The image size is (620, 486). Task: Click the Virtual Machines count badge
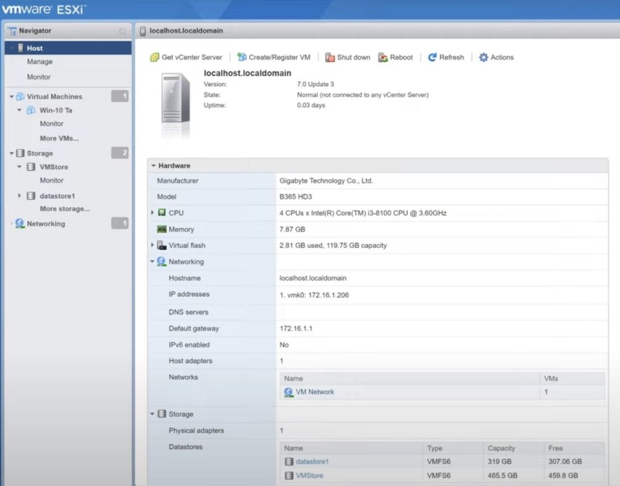coord(120,96)
